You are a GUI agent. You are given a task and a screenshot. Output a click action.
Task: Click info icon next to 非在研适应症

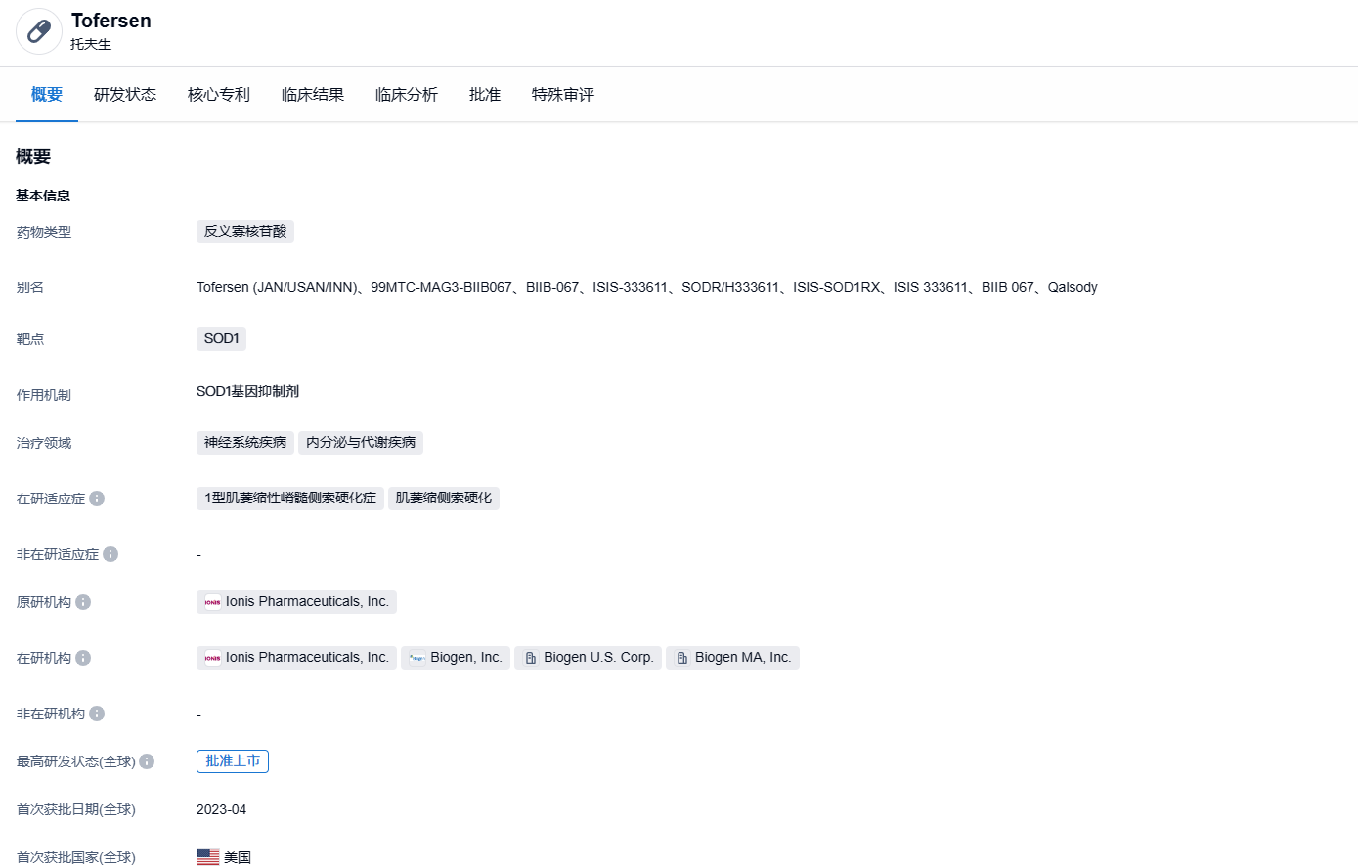[110, 554]
